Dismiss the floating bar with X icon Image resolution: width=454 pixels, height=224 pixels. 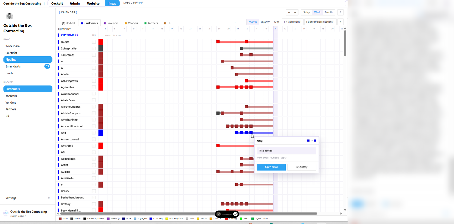click(x=219, y=214)
